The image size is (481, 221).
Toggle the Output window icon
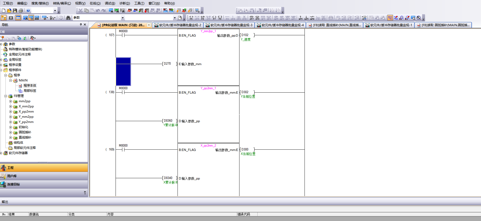[18, 18]
